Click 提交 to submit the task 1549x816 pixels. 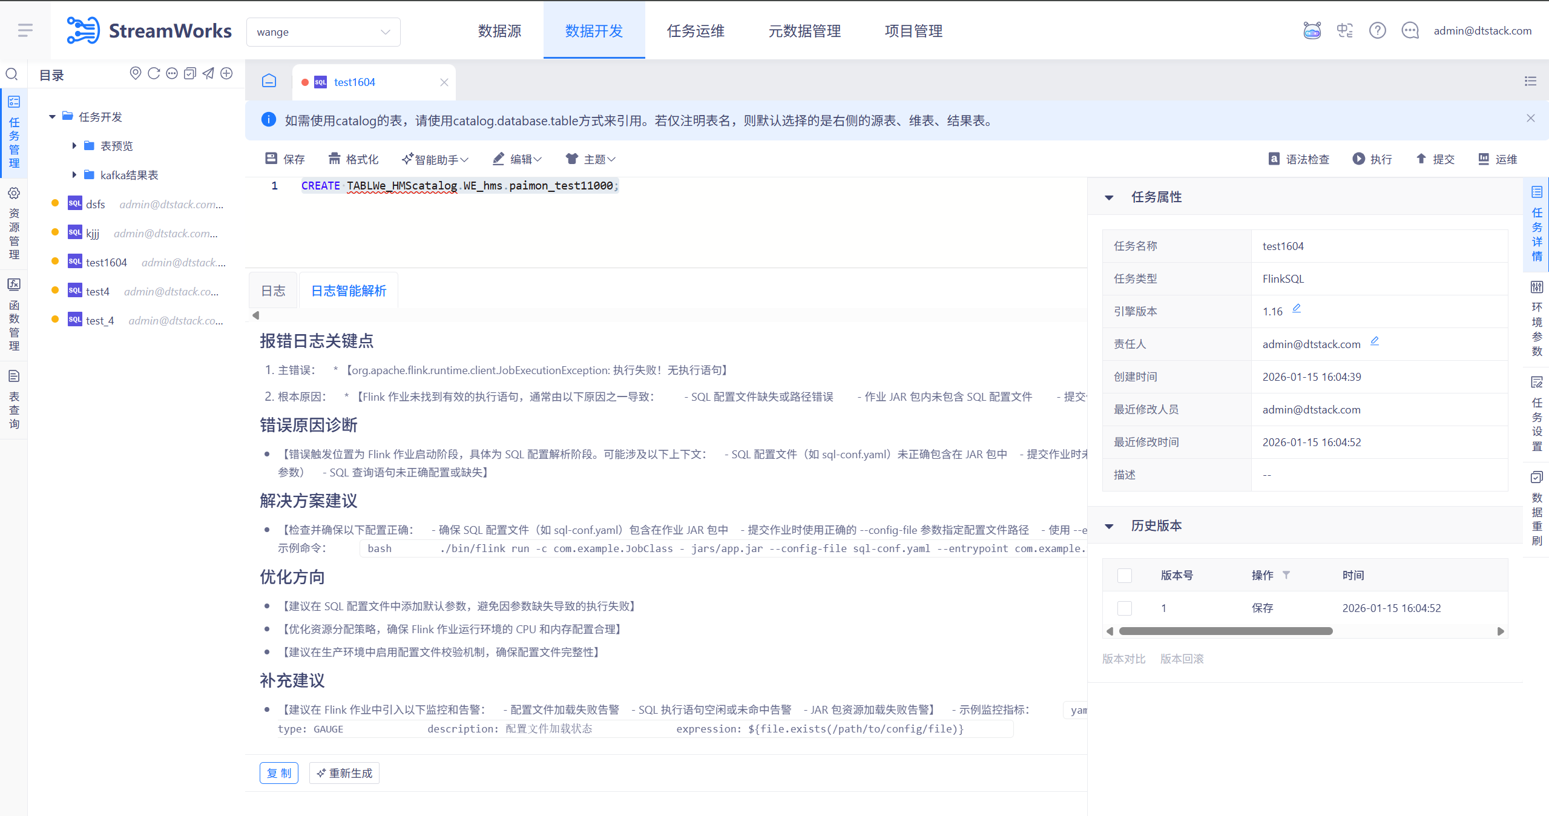coord(1435,159)
